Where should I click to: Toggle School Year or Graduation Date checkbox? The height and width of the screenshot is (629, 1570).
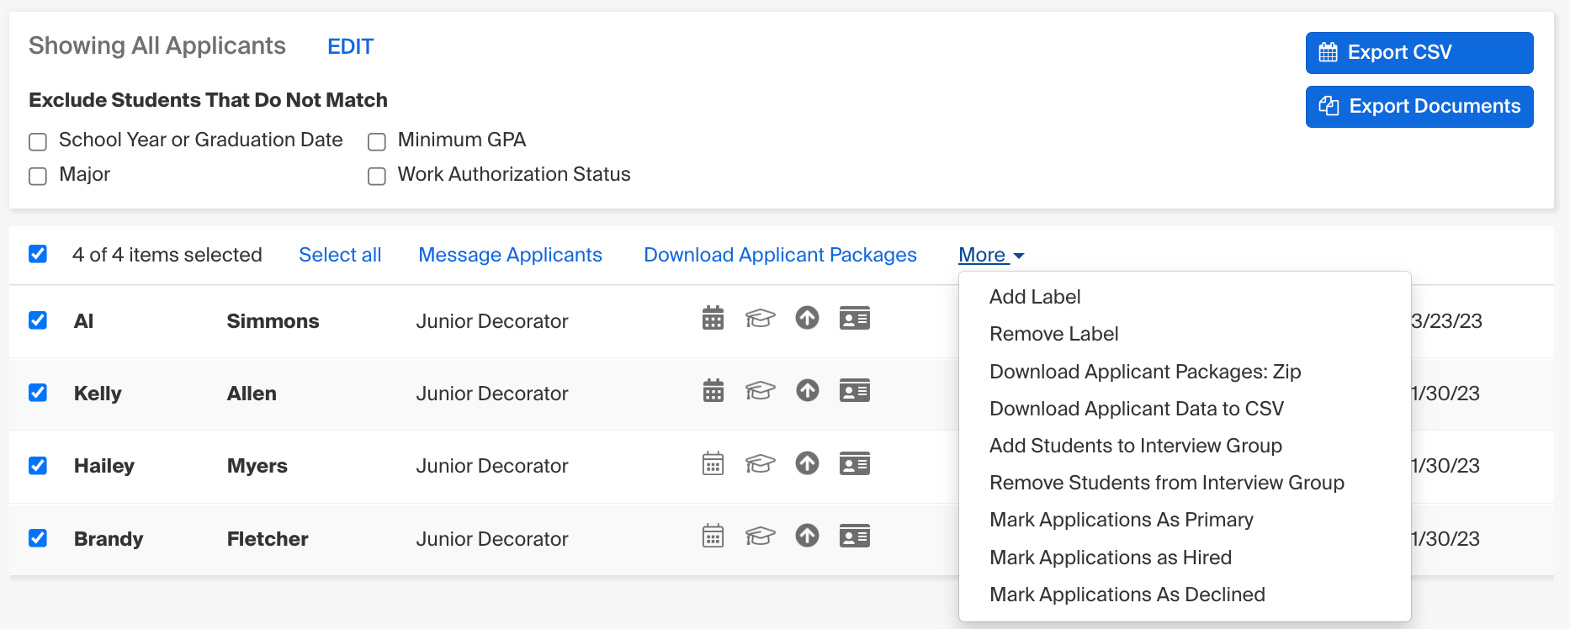(38, 141)
